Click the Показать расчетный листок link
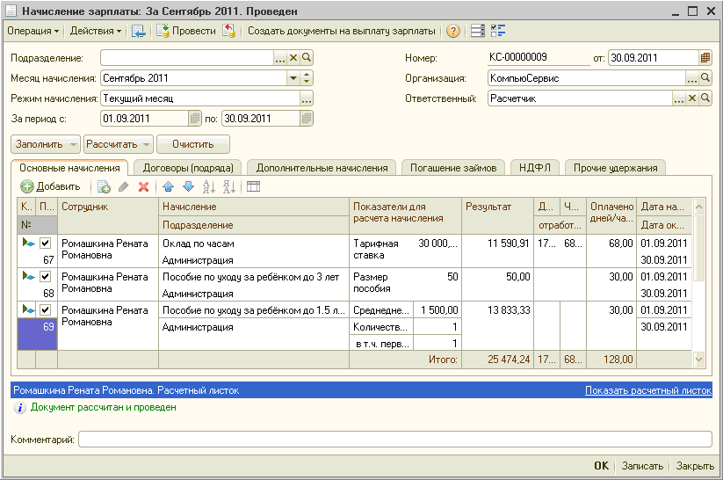 pyautogui.click(x=647, y=390)
